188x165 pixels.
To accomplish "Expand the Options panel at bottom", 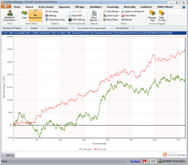I will [8, 155].
